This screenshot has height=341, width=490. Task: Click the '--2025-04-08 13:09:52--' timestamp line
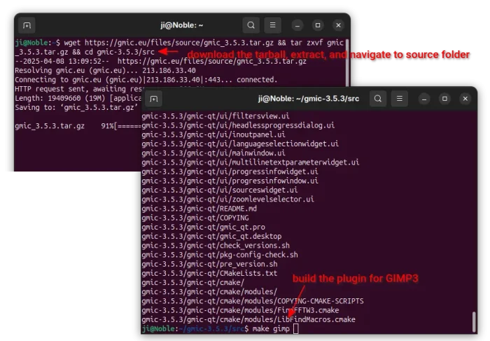point(160,61)
